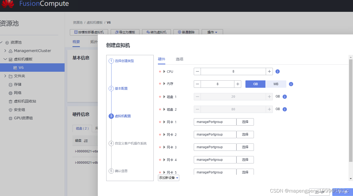Click 资源池 breadcrumb link

coord(78,23)
